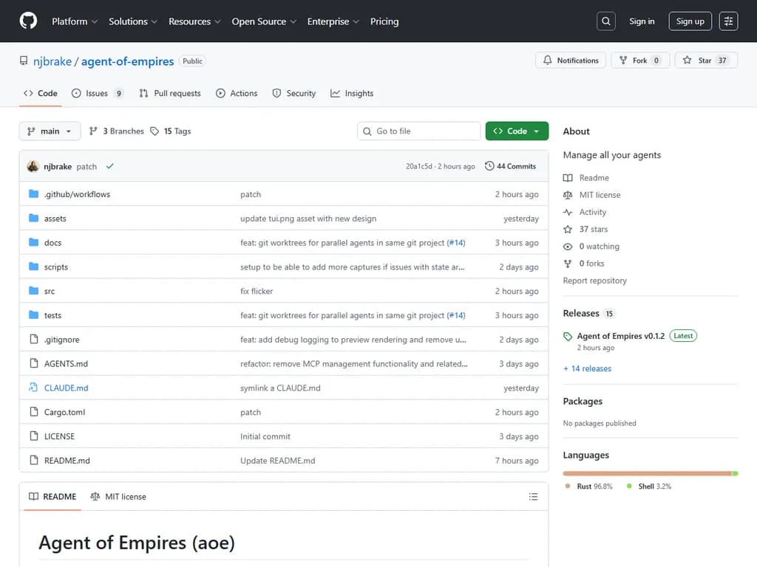This screenshot has height=567, width=757.
Task: Open the README outline list icon
Action: point(534,497)
